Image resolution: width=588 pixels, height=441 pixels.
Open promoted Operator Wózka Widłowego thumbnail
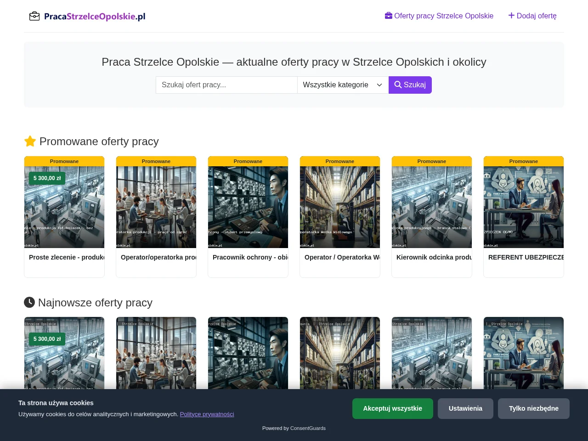[340, 207]
